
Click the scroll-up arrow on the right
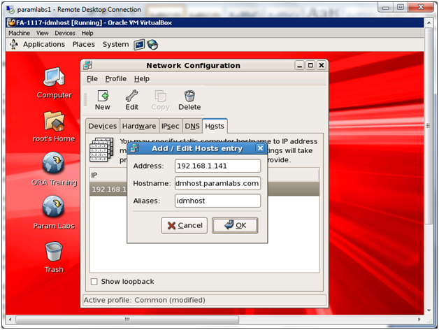point(429,22)
